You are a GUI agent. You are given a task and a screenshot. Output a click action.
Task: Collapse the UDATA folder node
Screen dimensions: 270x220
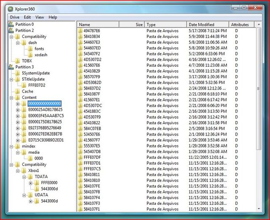click(x=24, y=195)
